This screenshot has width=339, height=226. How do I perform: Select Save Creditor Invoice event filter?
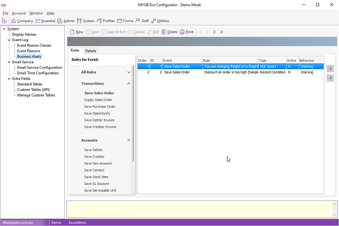(x=100, y=127)
